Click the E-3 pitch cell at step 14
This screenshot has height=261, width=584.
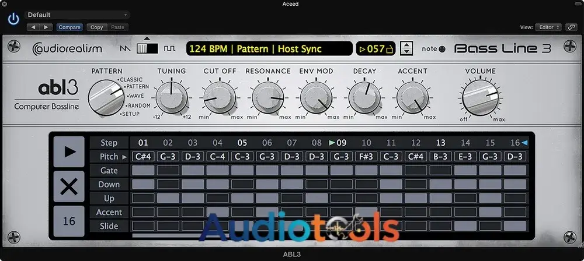click(465, 157)
